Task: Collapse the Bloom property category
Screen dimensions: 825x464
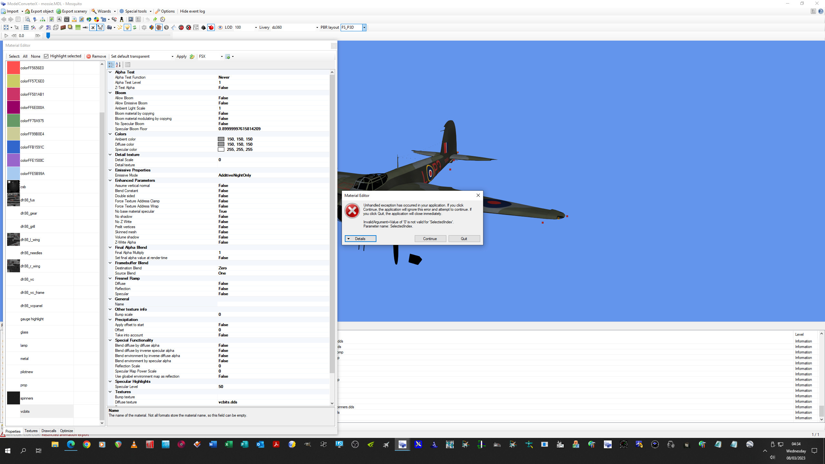Action: click(110, 93)
